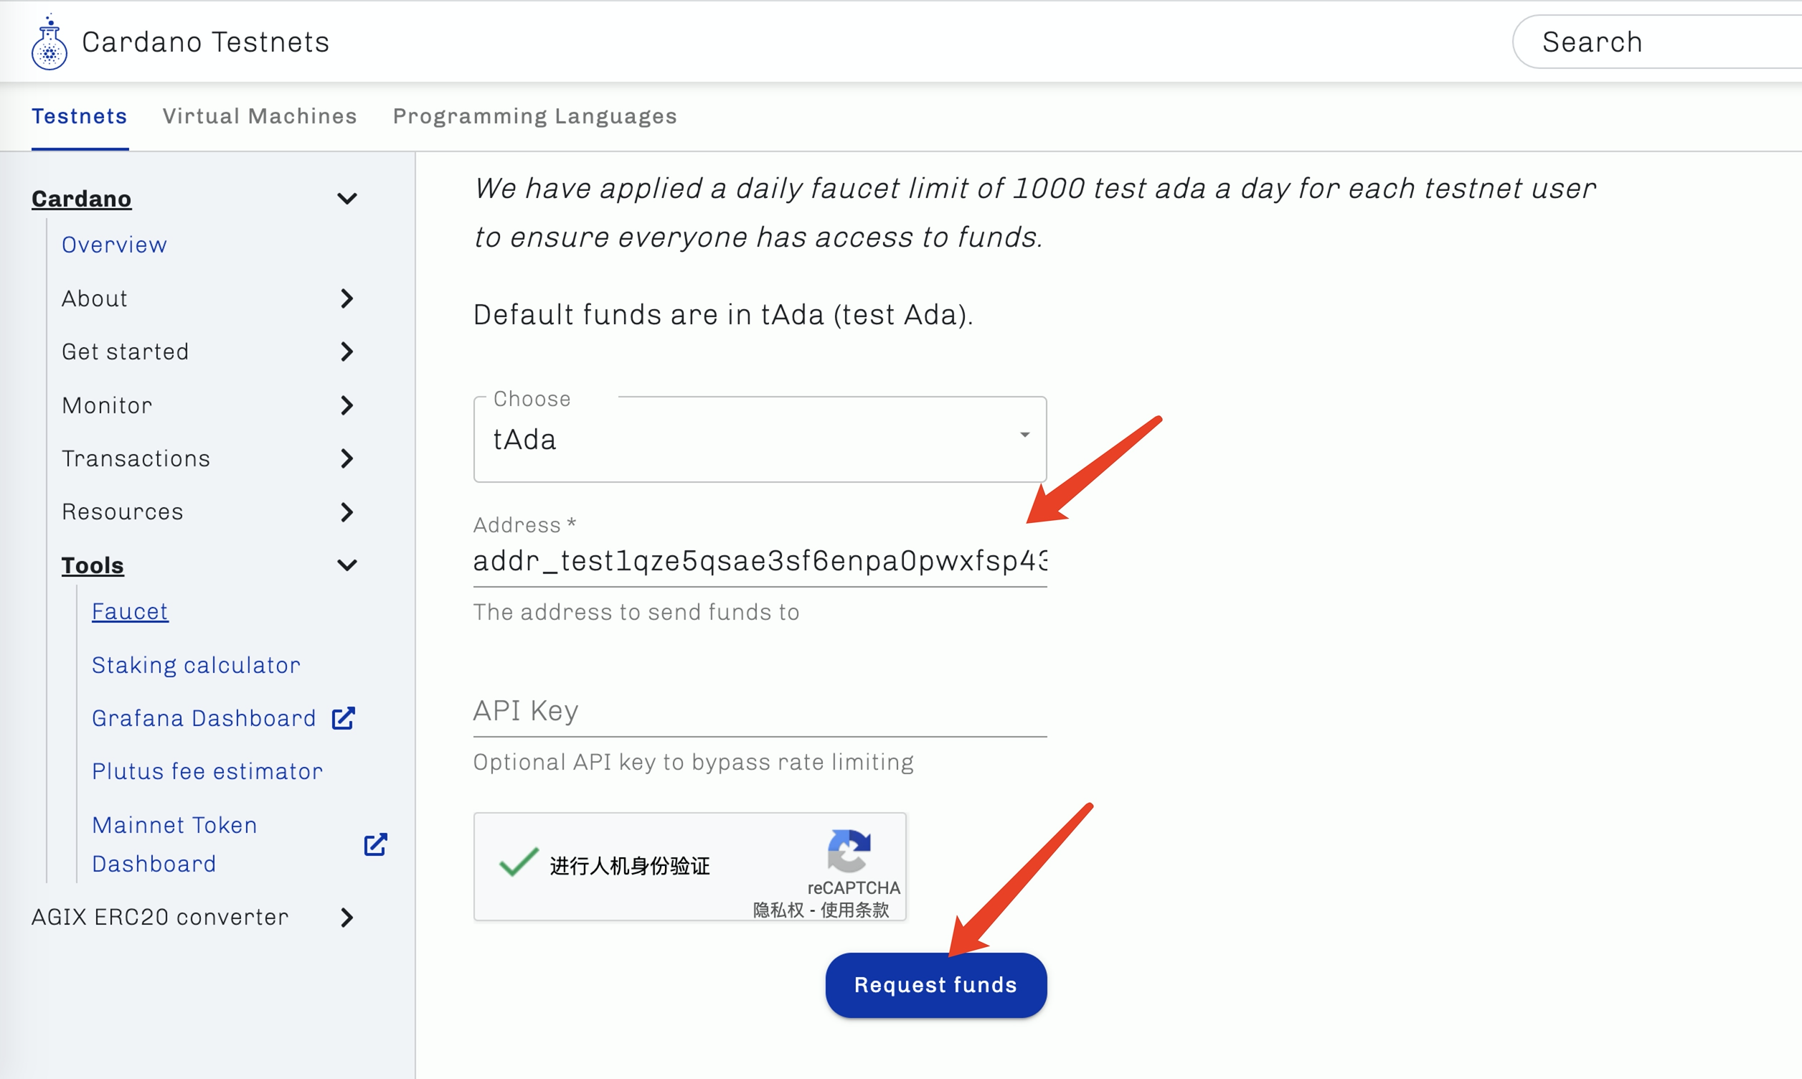Expand the Transactions section chevron
1802x1079 pixels.
[x=346, y=459]
